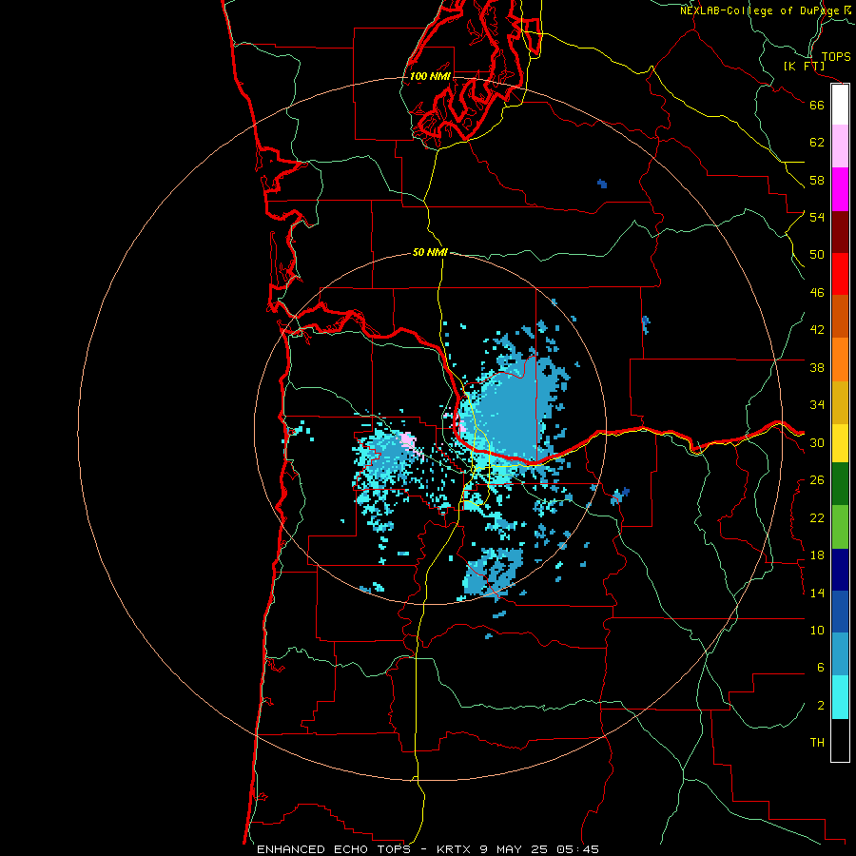The image size is (856, 856).
Task: Click the bright red 46-50 kft swatch
Action: 840,274
